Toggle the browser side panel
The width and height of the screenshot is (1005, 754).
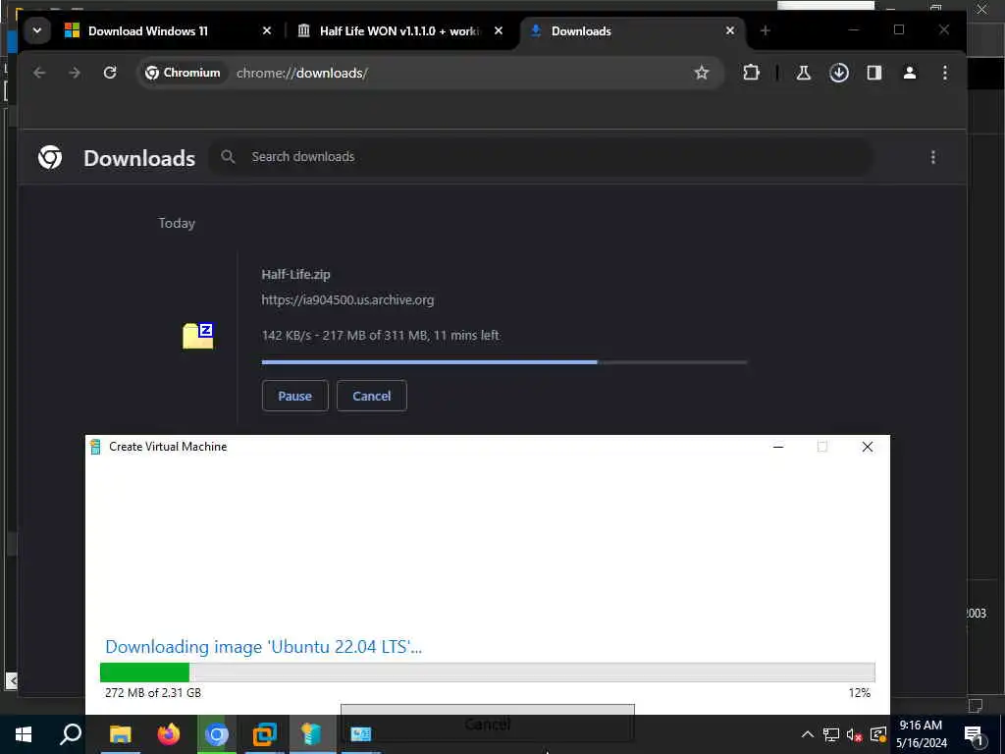[x=874, y=73]
